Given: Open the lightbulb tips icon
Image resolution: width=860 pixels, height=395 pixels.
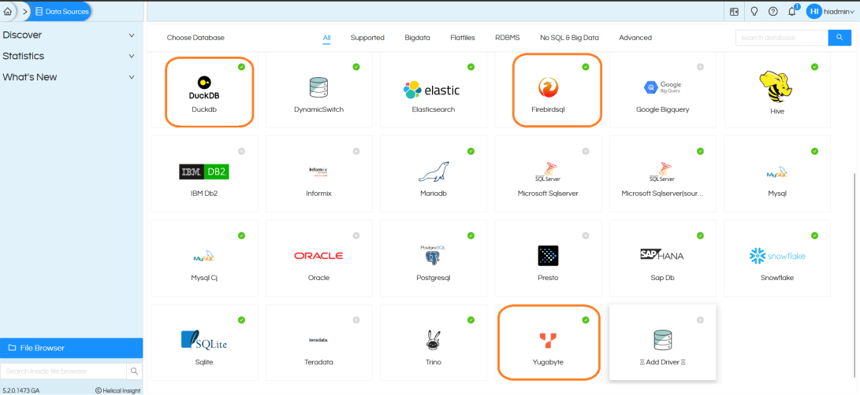Looking at the screenshot, I should click(754, 12).
